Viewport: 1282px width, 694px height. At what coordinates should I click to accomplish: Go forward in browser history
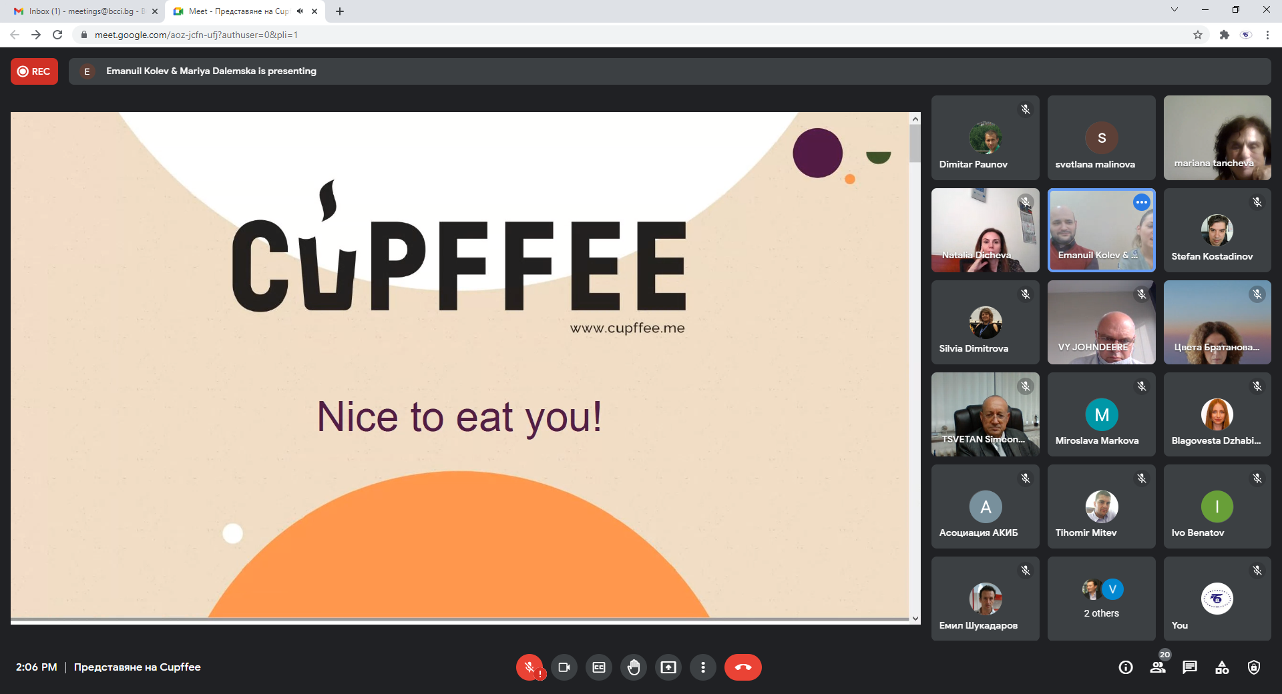36,35
